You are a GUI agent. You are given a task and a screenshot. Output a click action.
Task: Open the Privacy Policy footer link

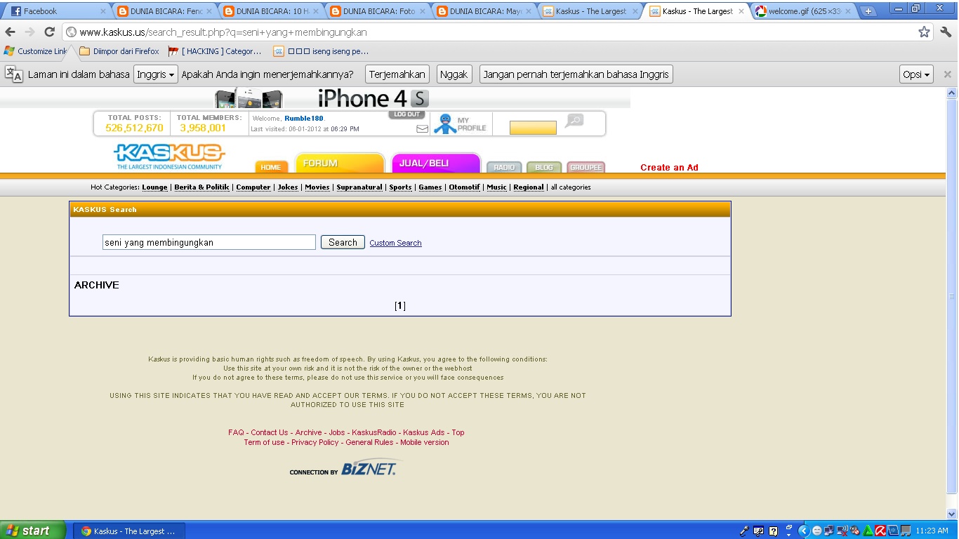(x=315, y=442)
